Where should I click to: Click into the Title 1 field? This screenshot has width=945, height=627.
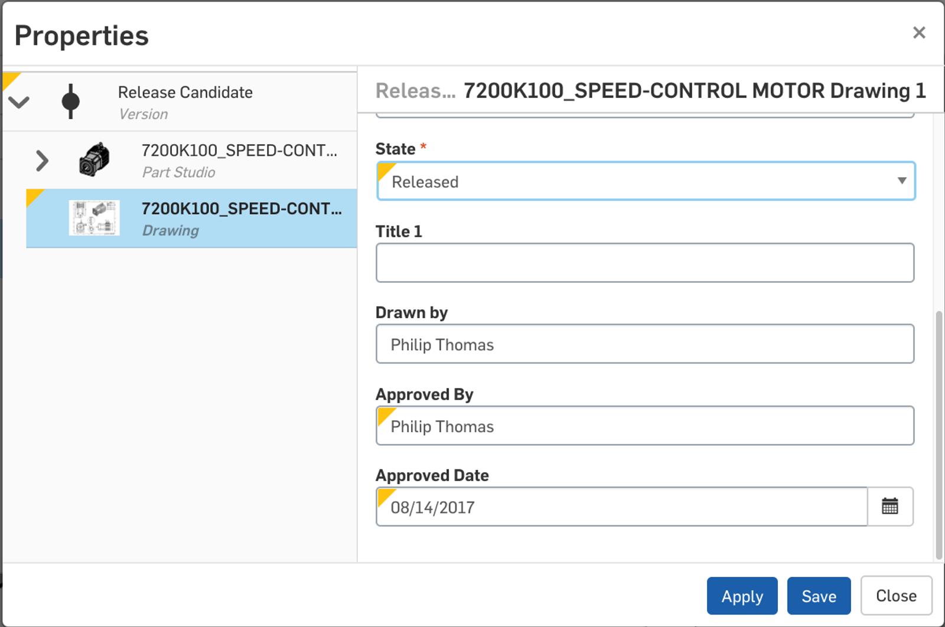(644, 263)
